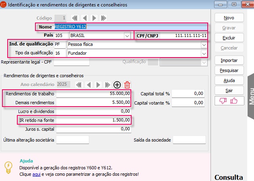Click Capital total % field

pos(188,94)
